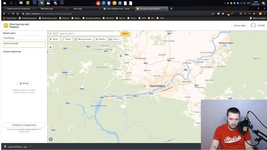This screenshot has height=150, width=267.
Task: Toggle the Пробки traffic layer
Action: pyautogui.click(x=101, y=39)
